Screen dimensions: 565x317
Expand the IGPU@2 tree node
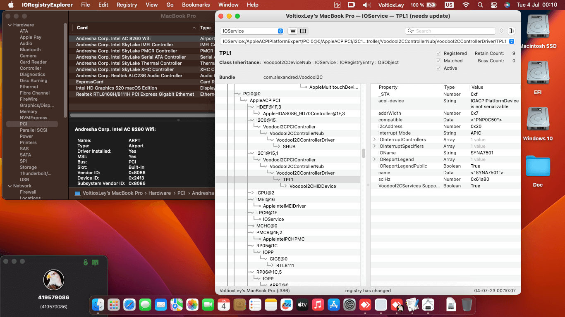tap(252, 193)
